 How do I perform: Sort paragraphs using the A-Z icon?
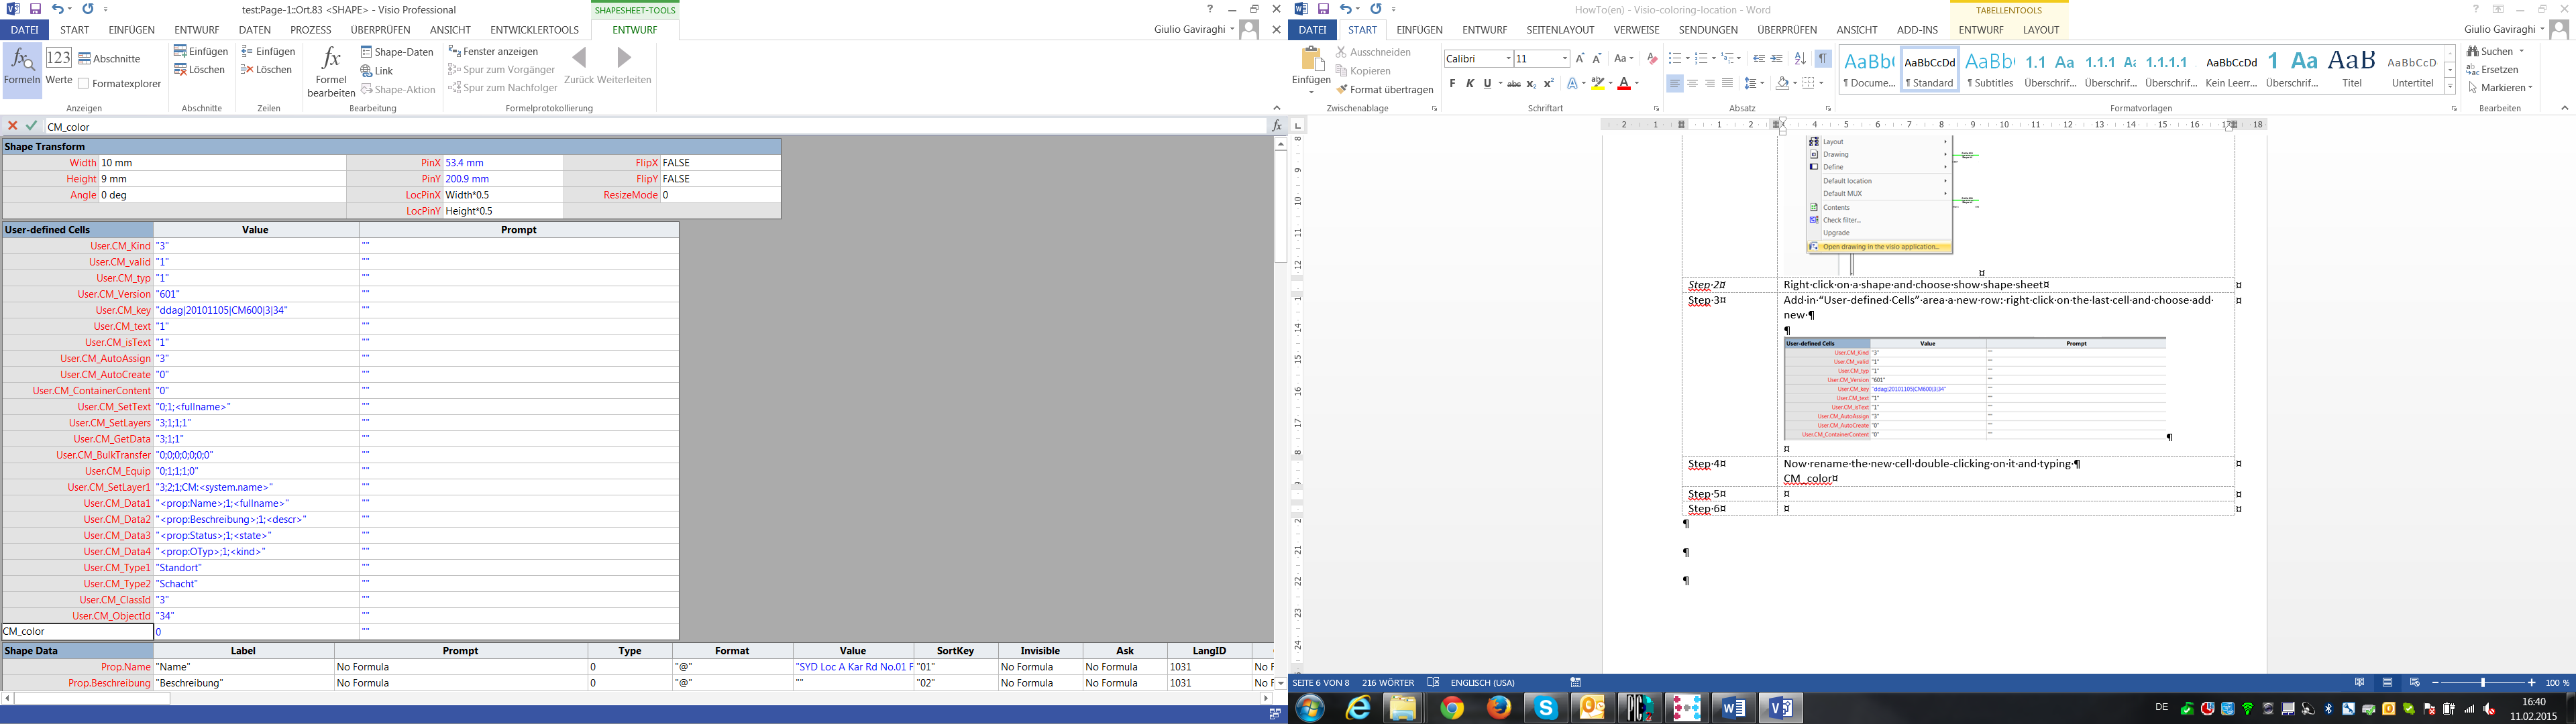[1800, 59]
